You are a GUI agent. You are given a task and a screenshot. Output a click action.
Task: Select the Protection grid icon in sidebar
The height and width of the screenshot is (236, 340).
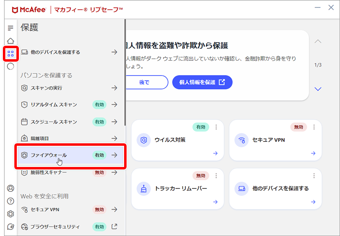click(x=10, y=53)
